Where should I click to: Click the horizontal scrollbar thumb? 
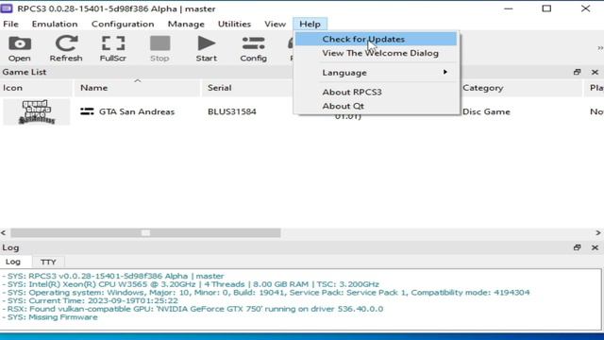point(145,233)
